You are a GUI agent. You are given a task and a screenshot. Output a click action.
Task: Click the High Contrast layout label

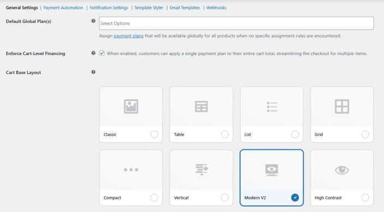click(x=328, y=198)
